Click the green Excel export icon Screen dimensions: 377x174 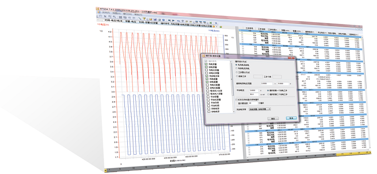(x=211, y=23)
